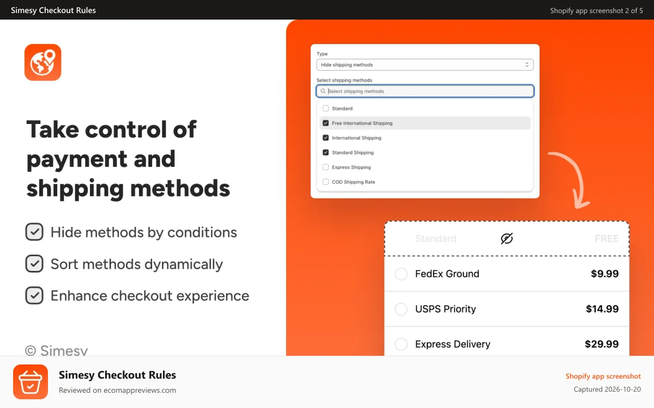Image resolution: width=654 pixels, height=408 pixels.
Task: Click the Enhance checkout experience check icon
Action: (34, 295)
